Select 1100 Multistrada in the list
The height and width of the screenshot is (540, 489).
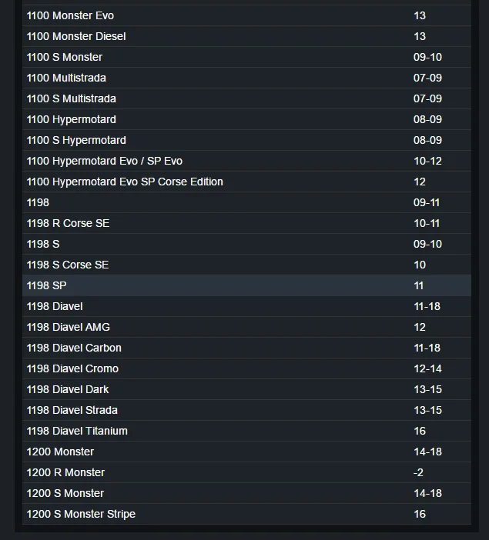[x=66, y=78]
